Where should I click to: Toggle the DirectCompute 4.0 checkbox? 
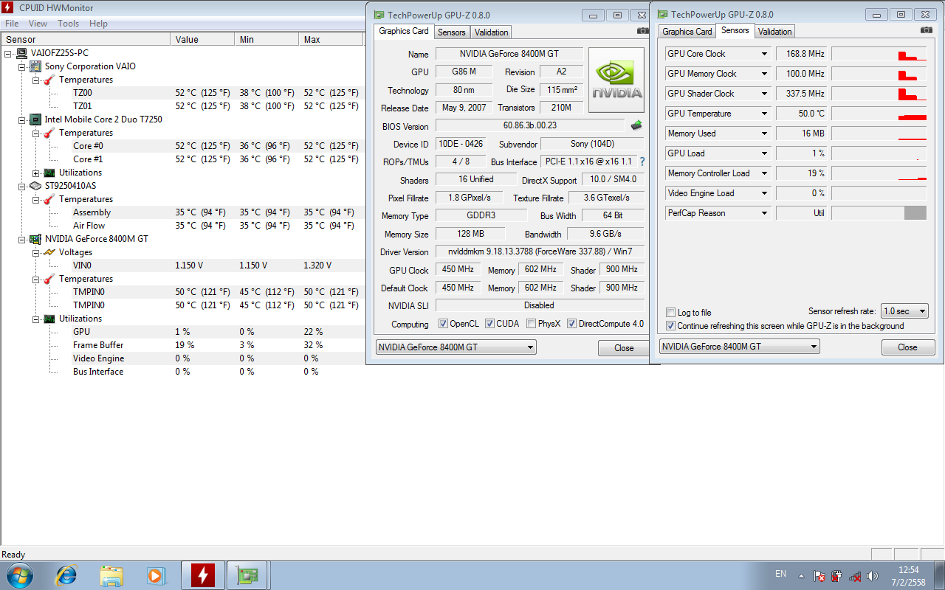coord(572,324)
